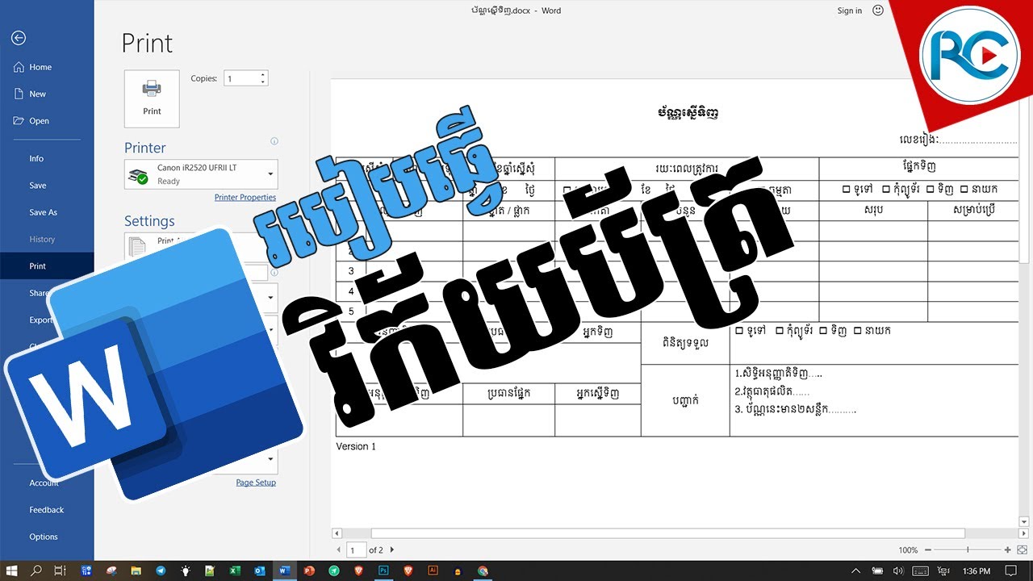Open the Page Setup link
The image size is (1033, 581).
256,483
